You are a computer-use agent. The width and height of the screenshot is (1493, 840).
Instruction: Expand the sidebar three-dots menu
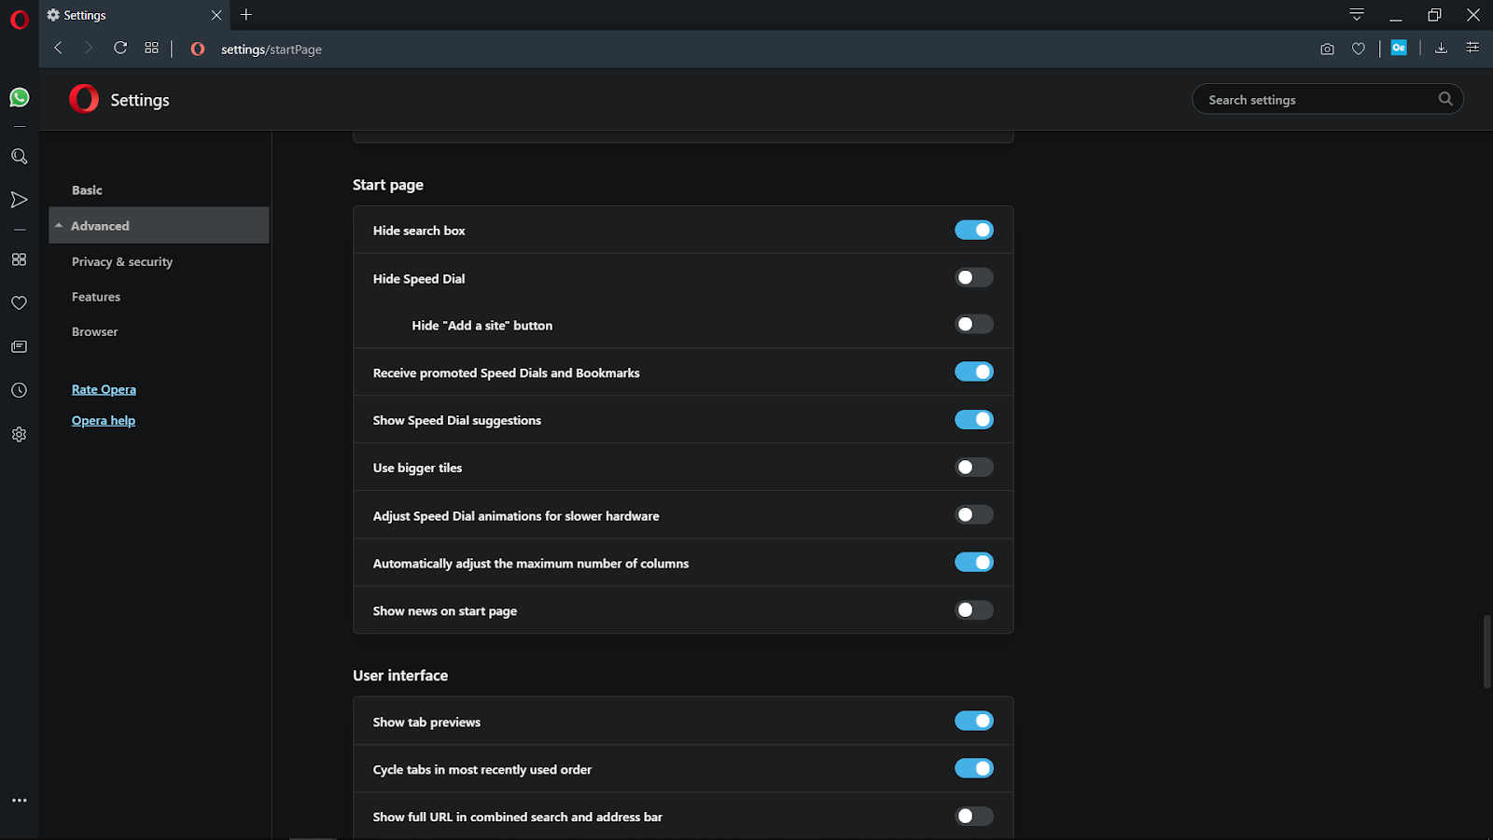point(19,800)
